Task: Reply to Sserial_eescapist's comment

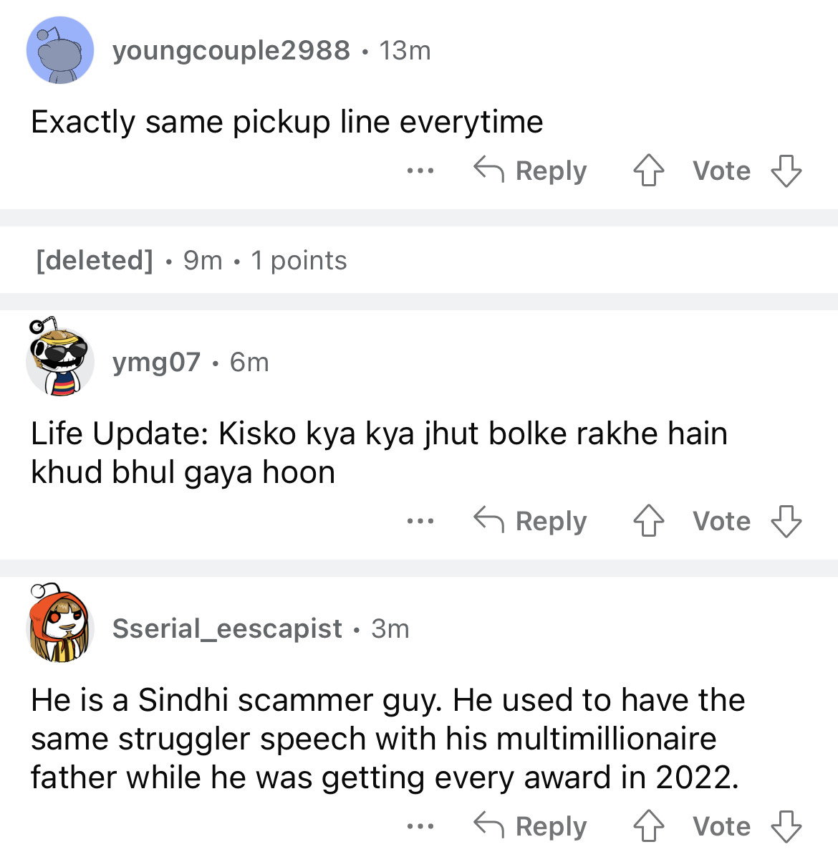Action: coord(531,826)
